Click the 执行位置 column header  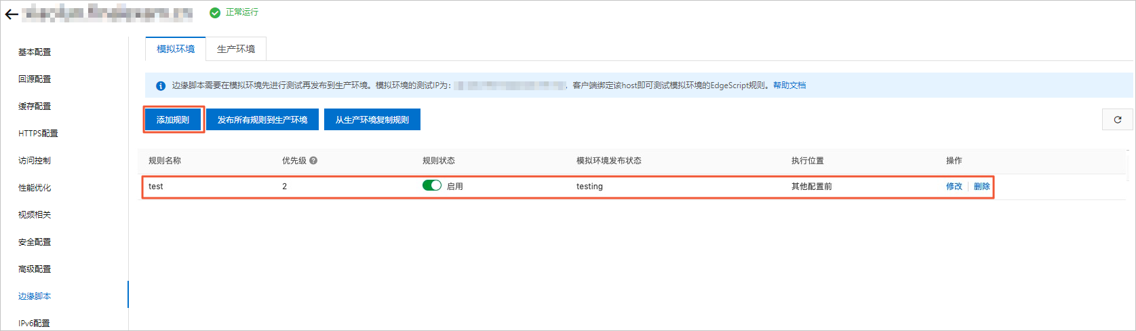coord(808,161)
